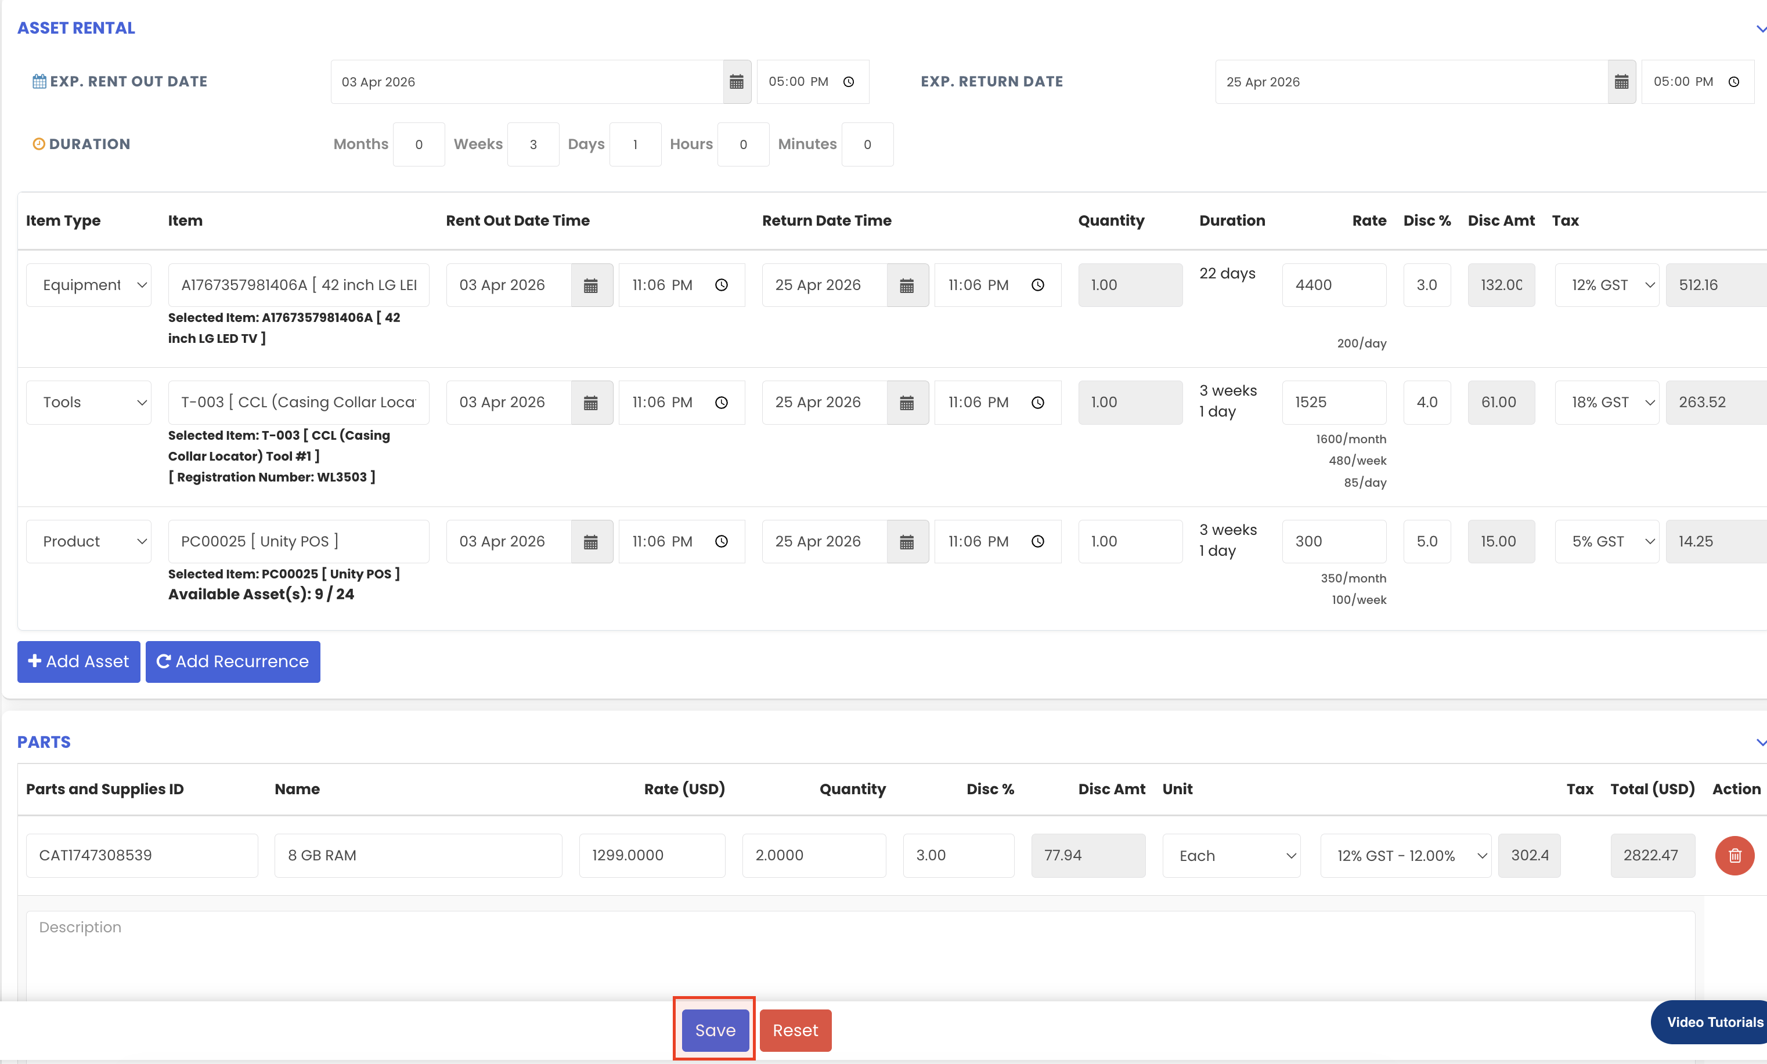Click the Add Asset button
The width and height of the screenshot is (1767, 1064).
point(79,661)
